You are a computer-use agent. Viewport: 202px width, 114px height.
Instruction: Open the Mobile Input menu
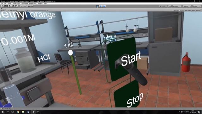[33, 3]
